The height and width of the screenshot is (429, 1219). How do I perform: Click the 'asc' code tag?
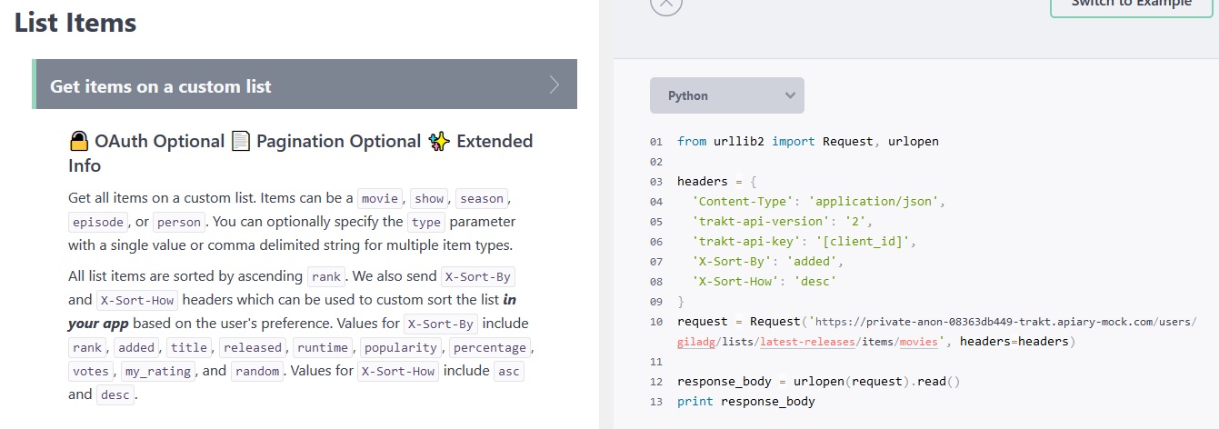(x=509, y=371)
